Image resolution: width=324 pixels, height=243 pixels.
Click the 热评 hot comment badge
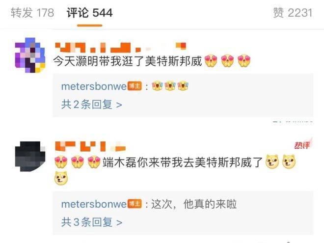pos(303,144)
